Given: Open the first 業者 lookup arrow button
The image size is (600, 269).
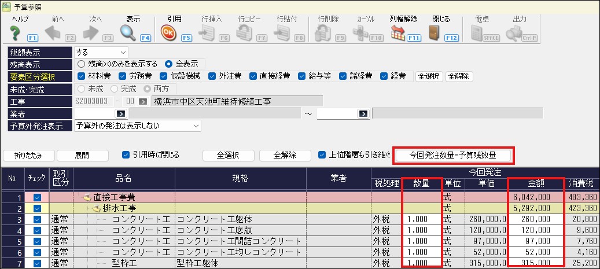Looking at the screenshot, I should [x=120, y=113].
